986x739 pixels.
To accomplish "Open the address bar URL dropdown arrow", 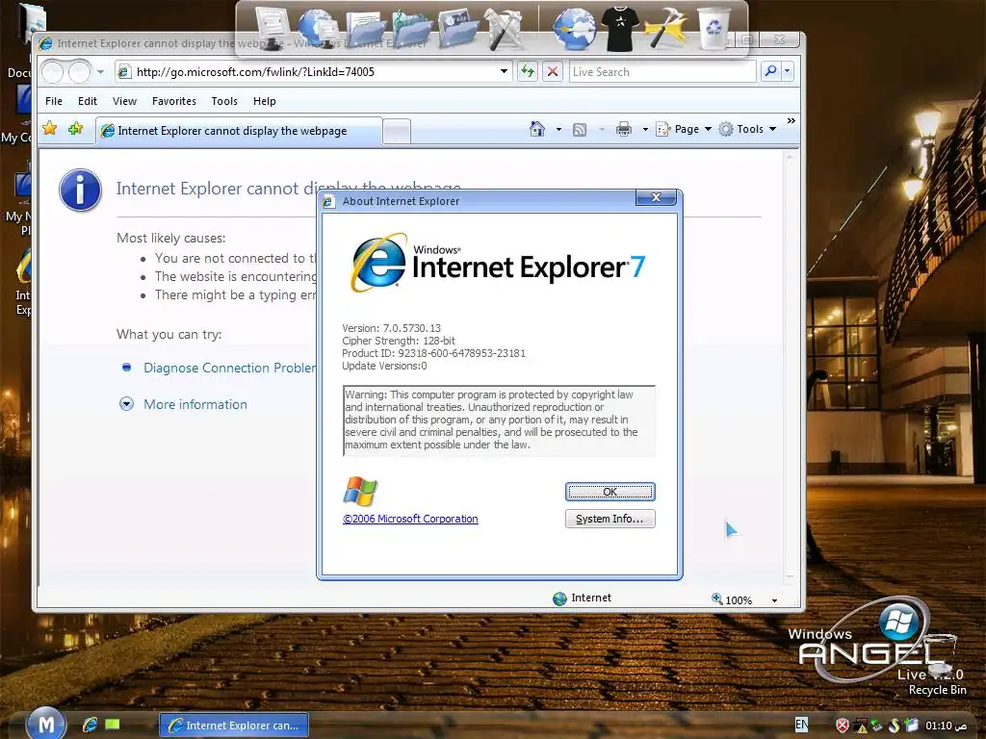I will (x=504, y=71).
